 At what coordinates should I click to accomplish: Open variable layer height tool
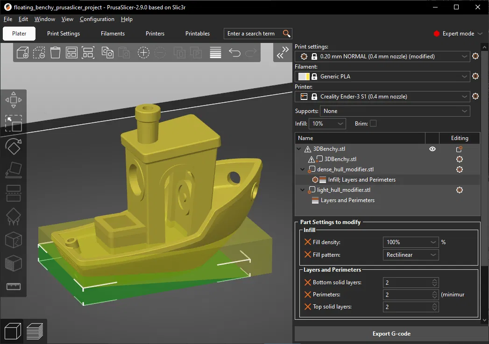[x=215, y=53]
